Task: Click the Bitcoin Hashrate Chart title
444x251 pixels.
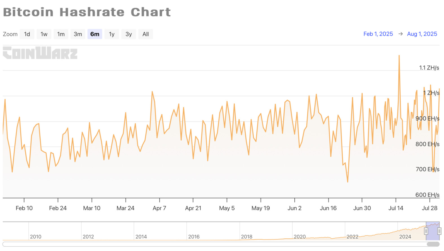Action: click(x=87, y=12)
